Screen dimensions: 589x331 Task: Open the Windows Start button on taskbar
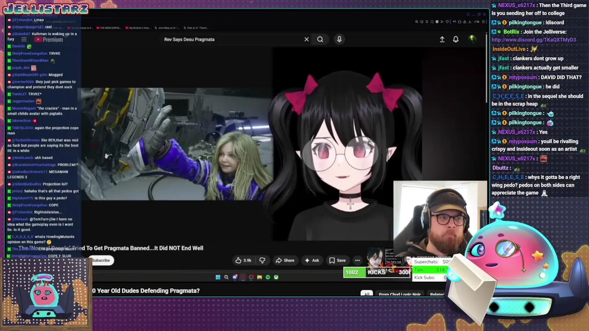pos(218,277)
